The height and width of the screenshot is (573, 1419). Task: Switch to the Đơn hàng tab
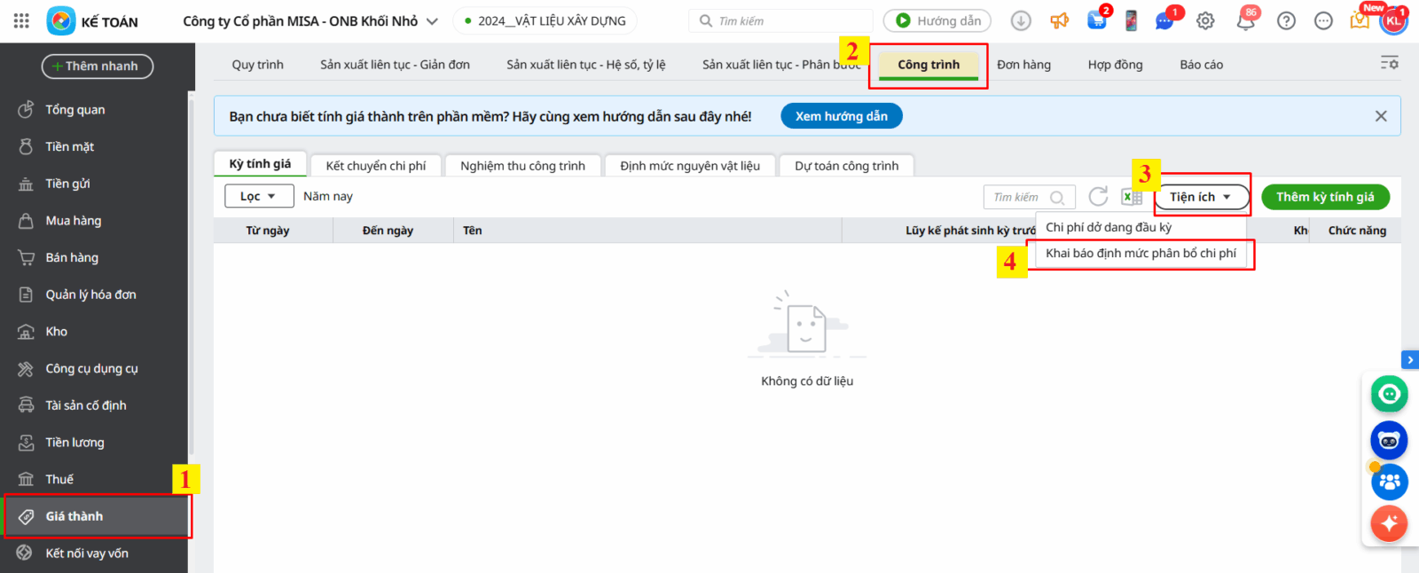(x=1023, y=65)
